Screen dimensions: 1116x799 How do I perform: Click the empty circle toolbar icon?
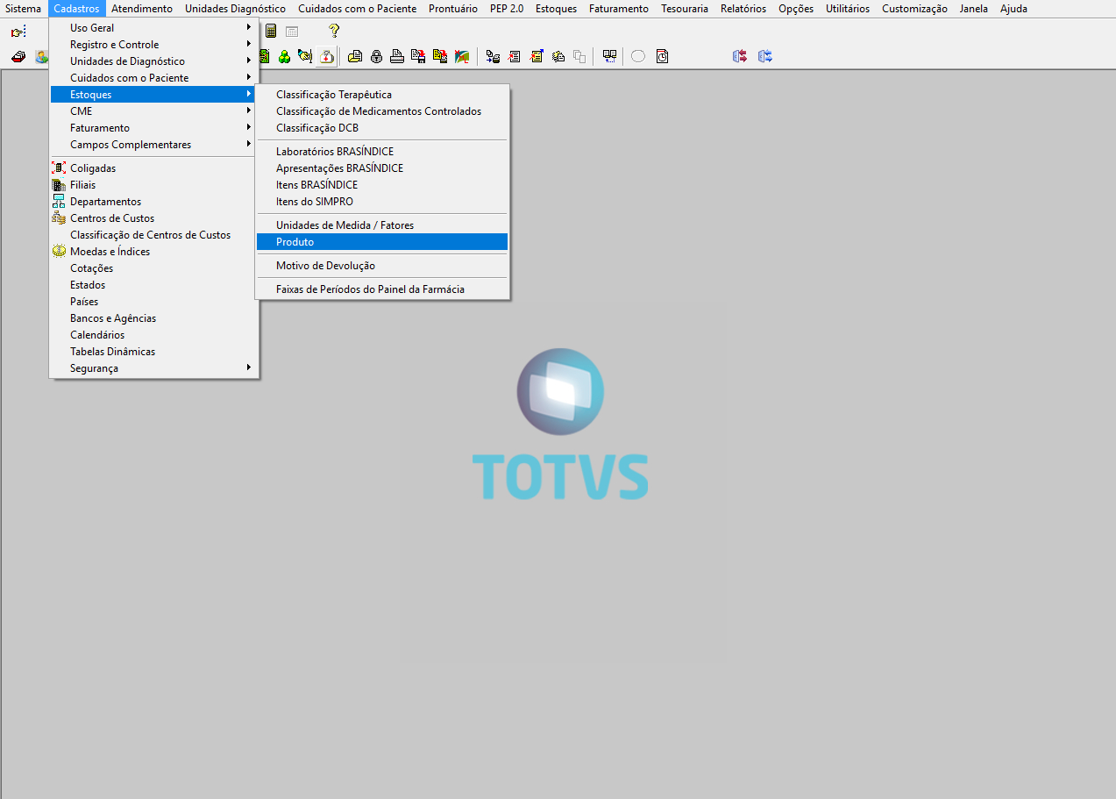(638, 56)
